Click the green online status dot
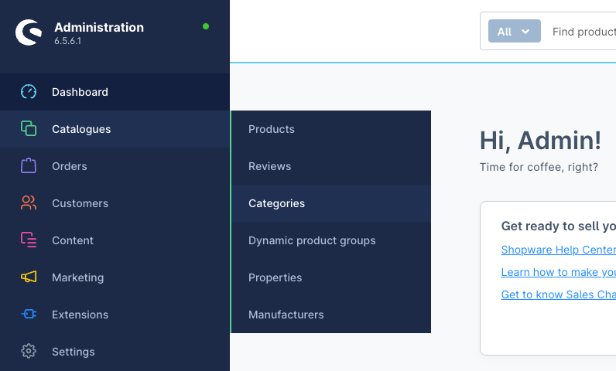616x371 pixels. [x=206, y=27]
